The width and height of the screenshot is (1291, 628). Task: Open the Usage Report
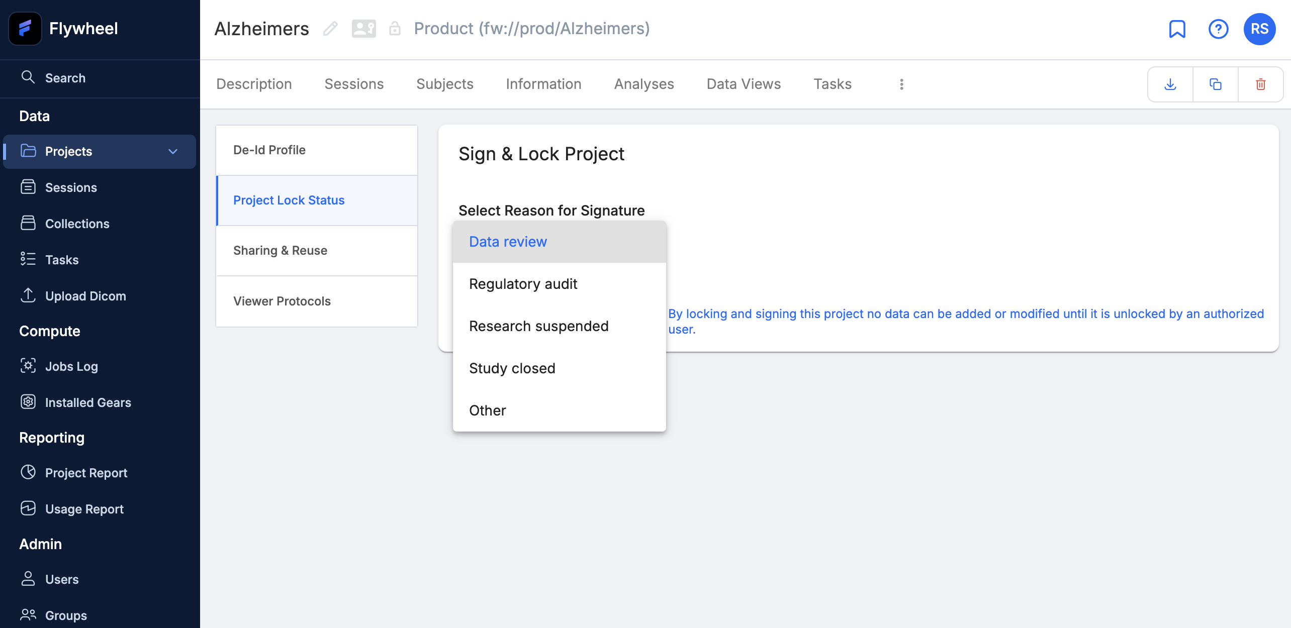pos(100,509)
